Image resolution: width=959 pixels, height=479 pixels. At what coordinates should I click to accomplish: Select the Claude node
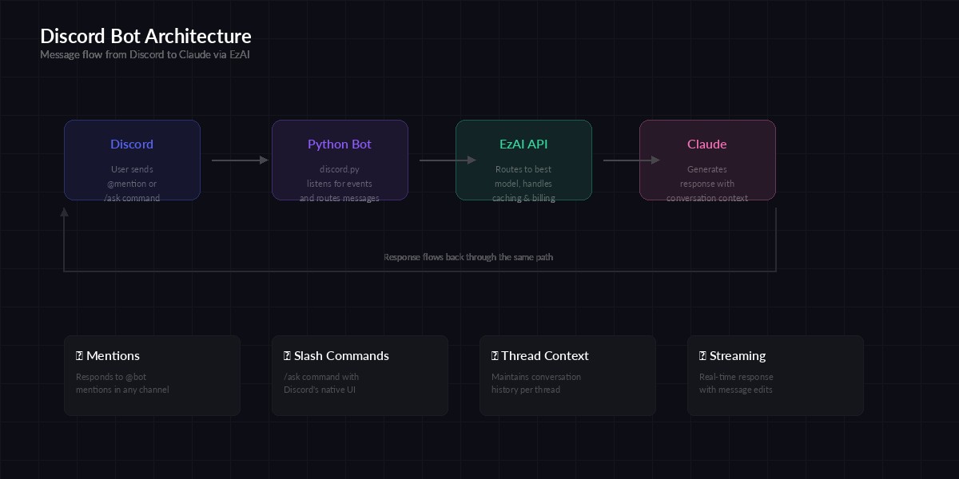point(707,160)
